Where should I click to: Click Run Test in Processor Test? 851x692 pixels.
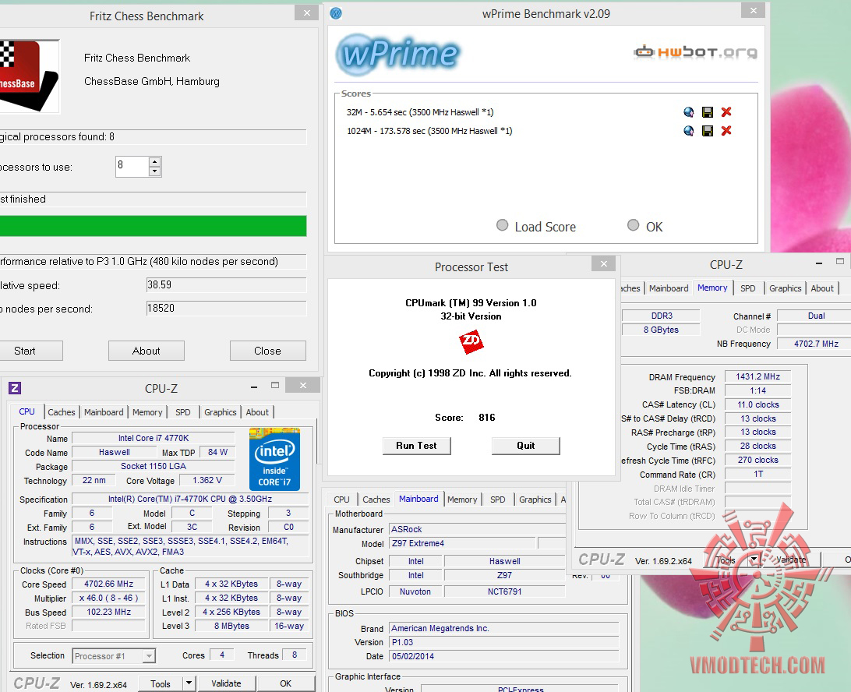coord(416,446)
